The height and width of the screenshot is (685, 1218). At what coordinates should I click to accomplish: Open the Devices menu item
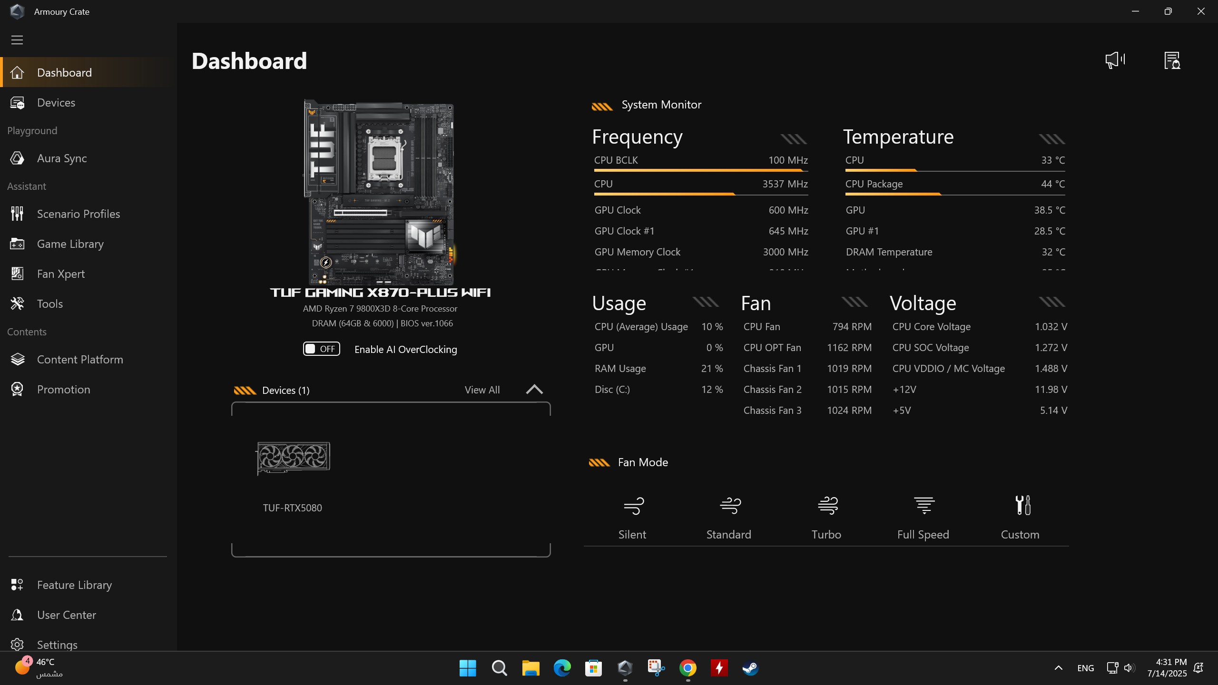click(x=88, y=103)
